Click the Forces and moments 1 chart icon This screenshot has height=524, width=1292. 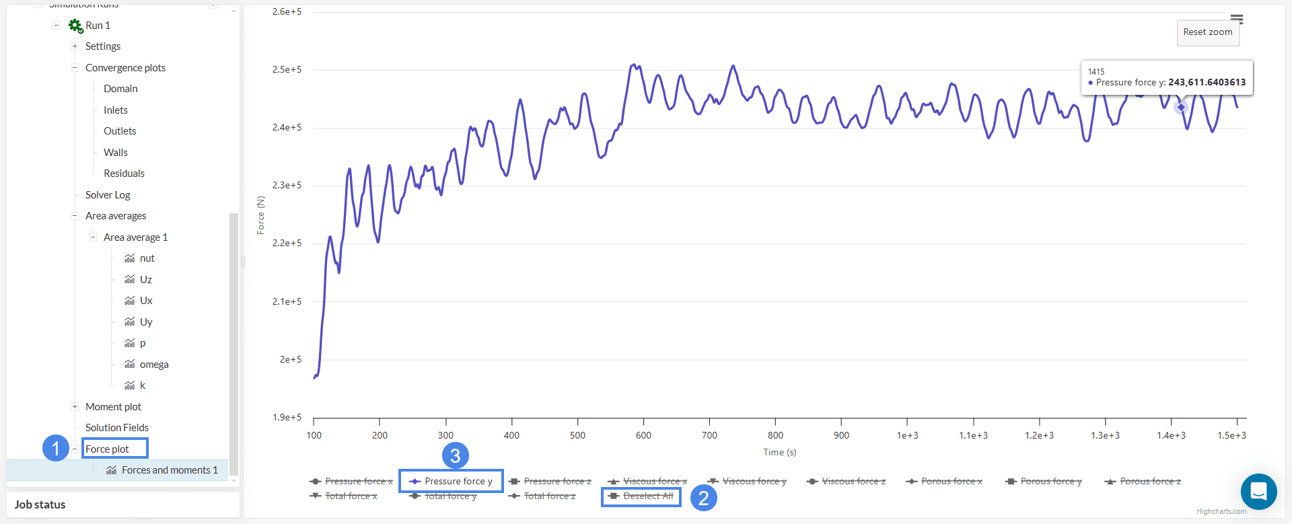click(x=112, y=470)
